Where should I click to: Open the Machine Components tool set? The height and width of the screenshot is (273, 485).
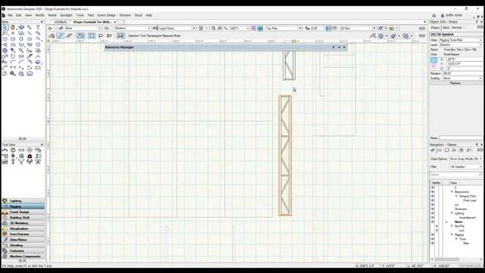[x=23, y=256]
